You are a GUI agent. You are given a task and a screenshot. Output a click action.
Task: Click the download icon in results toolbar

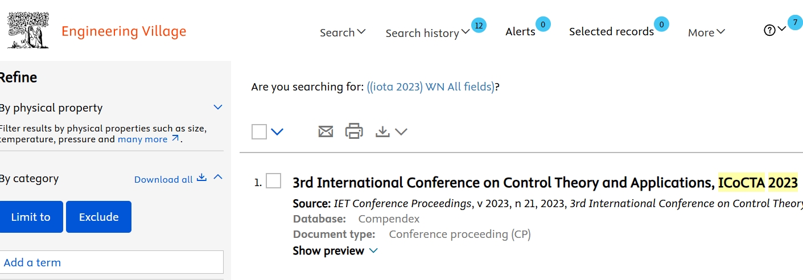click(x=383, y=132)
